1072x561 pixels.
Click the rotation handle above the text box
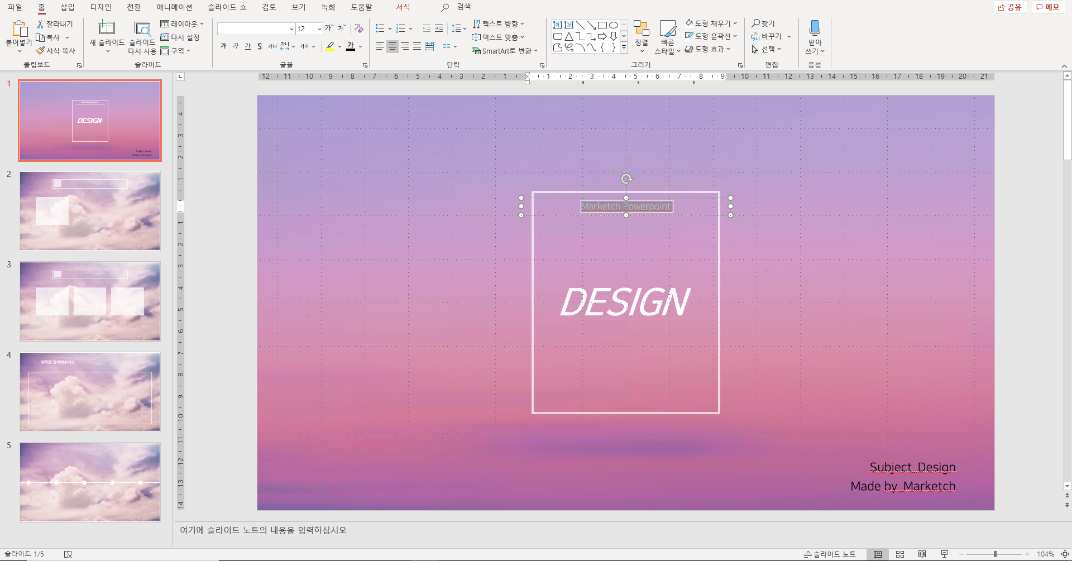626,179
